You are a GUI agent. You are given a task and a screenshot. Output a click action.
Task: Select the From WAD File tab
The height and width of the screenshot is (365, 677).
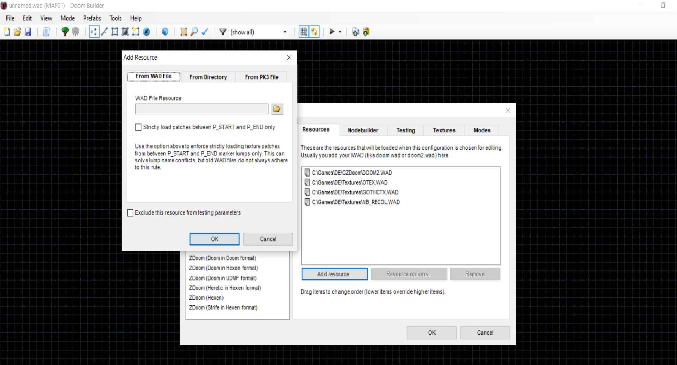(154, 76)
